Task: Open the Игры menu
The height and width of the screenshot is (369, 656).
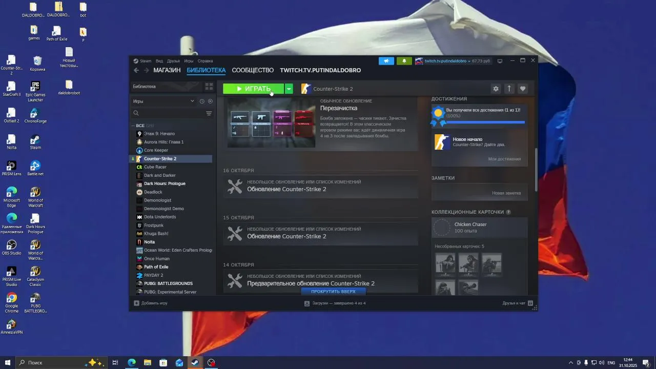Action: [189, 61]
